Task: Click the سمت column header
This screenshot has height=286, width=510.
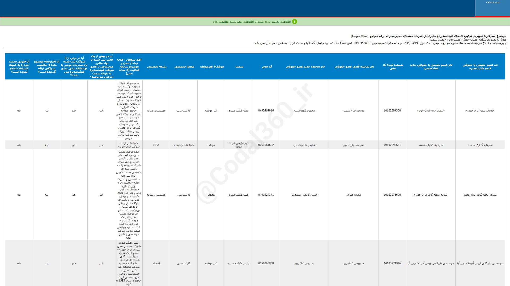Action: click(239, 66)
